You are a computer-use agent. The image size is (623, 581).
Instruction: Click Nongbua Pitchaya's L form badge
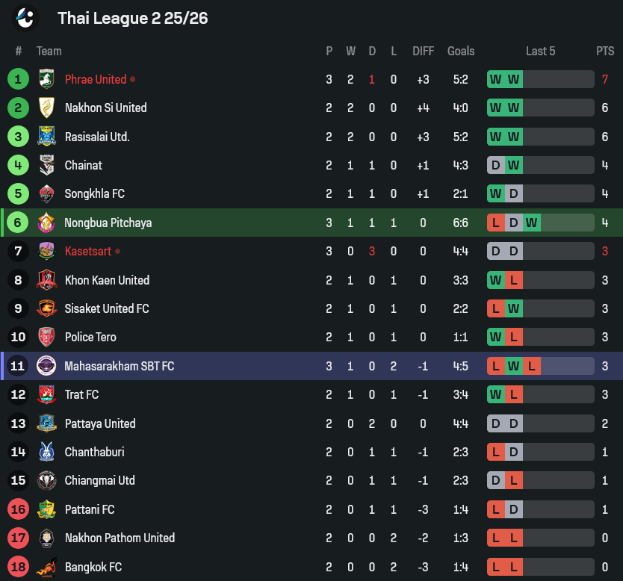pyautogui.click(x=495, y=223)
